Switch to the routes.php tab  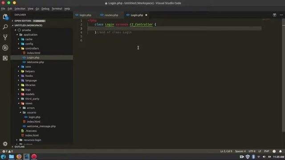(111, 15)
